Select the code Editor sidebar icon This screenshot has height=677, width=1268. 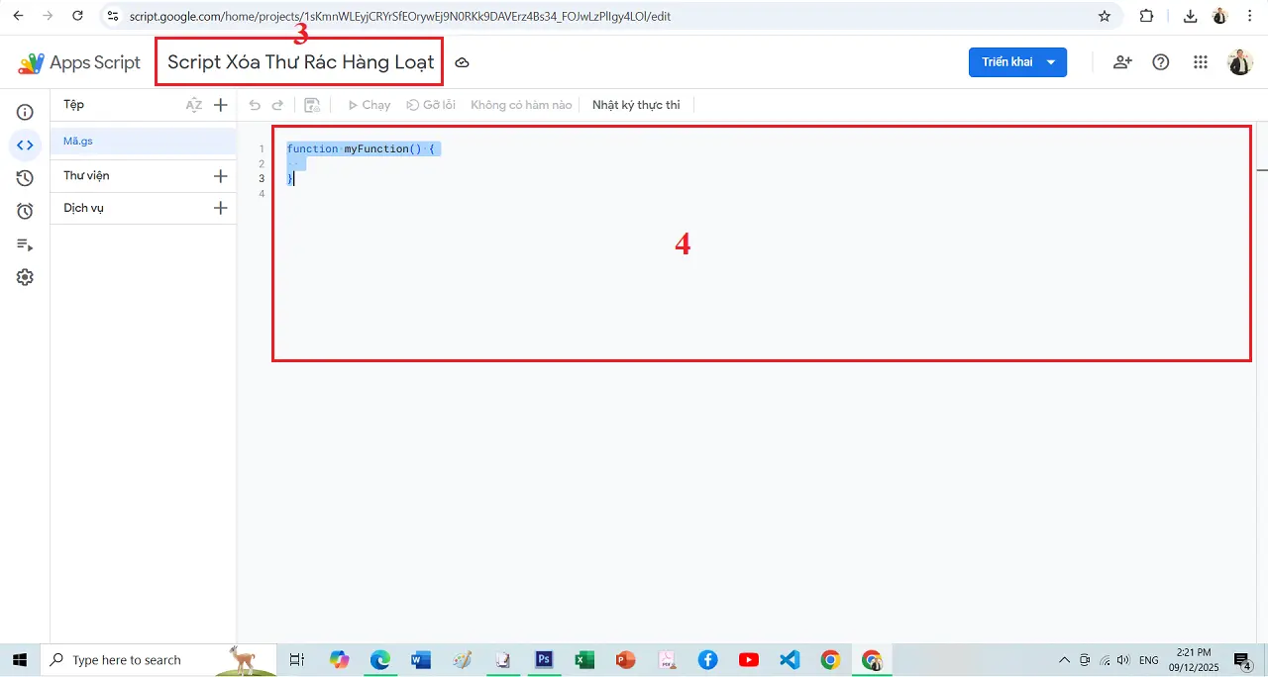pos(25,145)
